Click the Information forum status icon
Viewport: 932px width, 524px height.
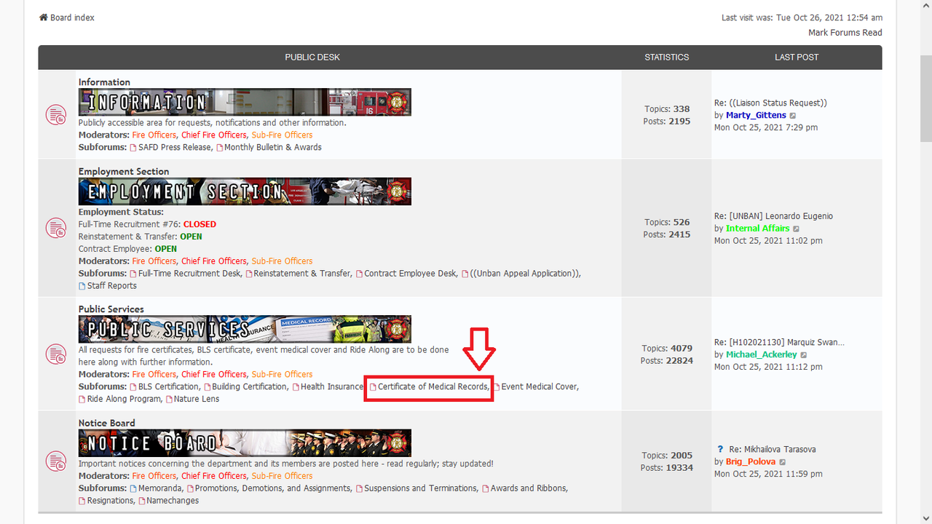[56, 115]
